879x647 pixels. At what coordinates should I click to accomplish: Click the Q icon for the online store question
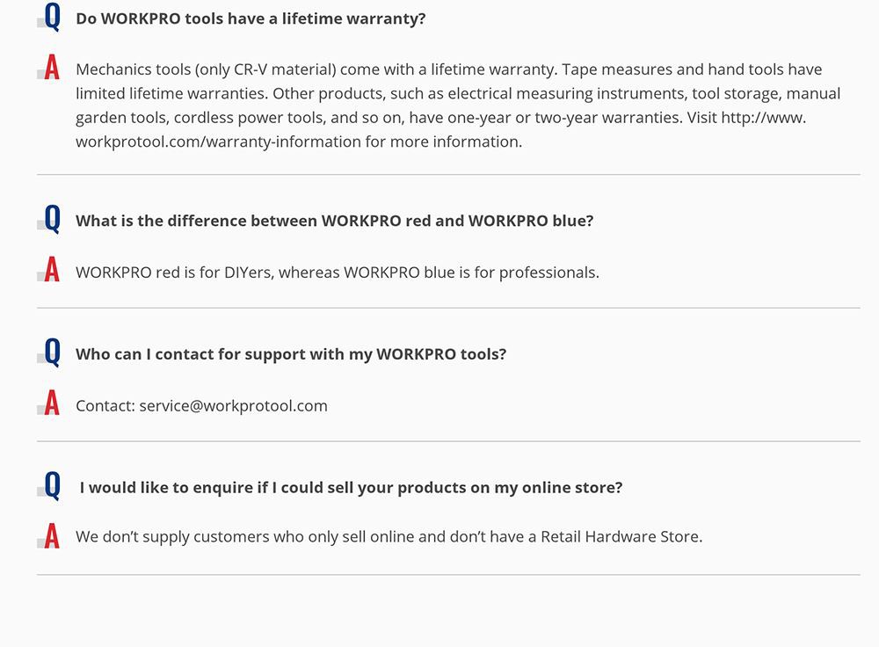tap(52, 486)
